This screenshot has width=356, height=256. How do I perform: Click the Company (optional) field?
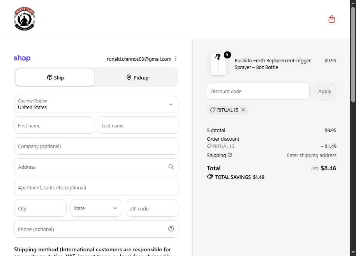click(x=96, y=146)
